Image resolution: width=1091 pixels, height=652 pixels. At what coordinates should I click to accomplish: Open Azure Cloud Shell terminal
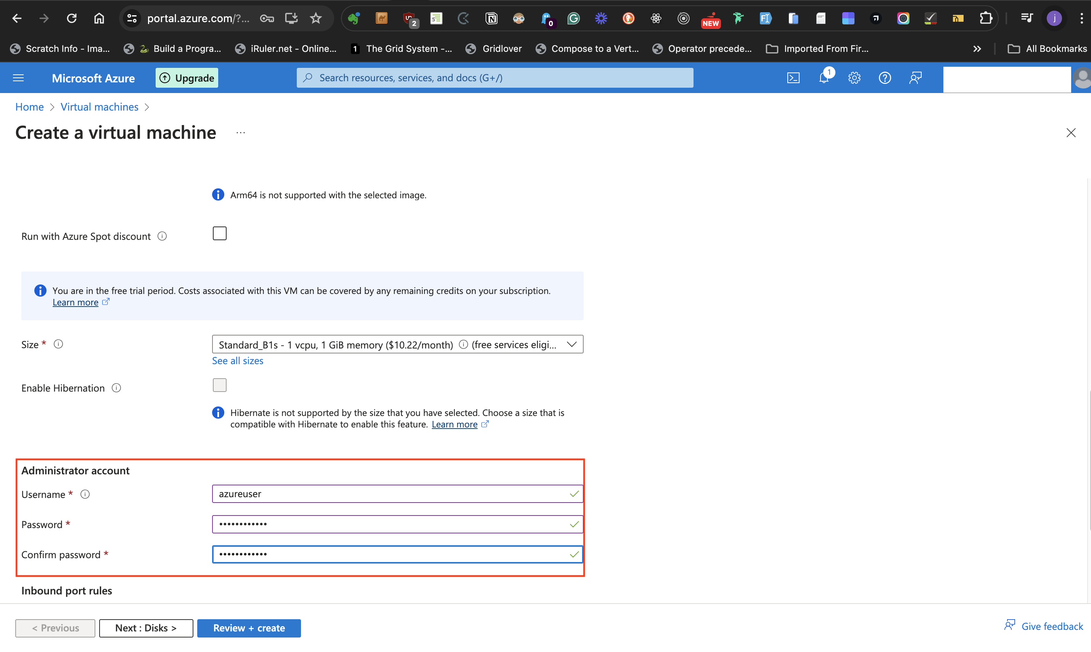click(x=793, y=77)
